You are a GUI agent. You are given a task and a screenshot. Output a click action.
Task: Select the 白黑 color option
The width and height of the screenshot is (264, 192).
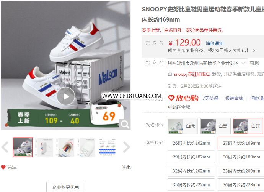pyautogui.click(x=215, y=126)
